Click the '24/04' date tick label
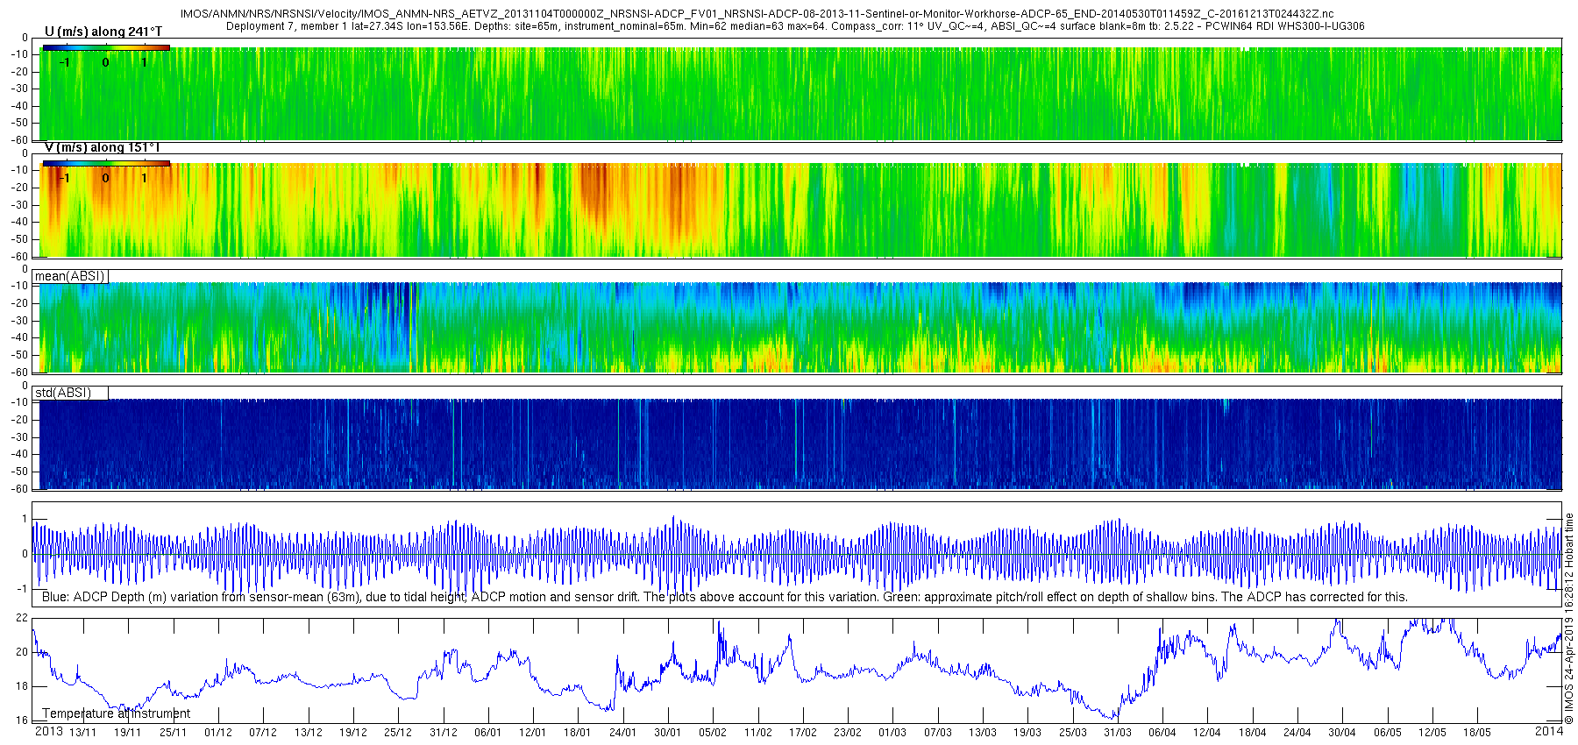The height and width of the screenshot is (745, 1578). [1297, 733]
